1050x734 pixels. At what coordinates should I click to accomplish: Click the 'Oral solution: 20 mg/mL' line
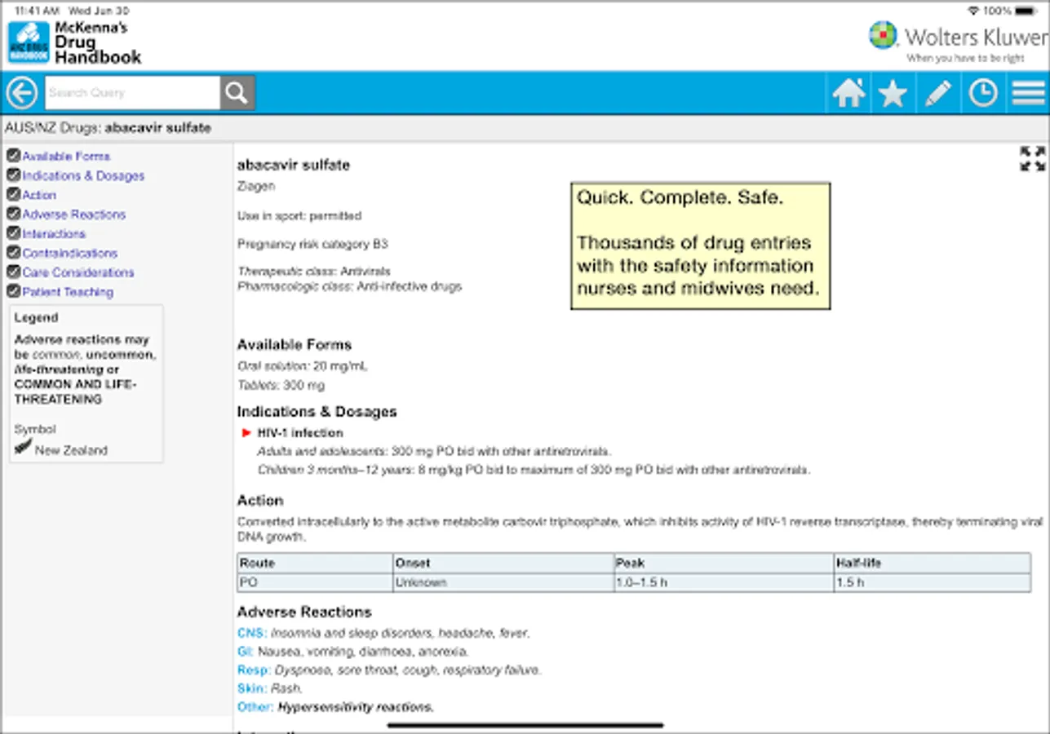(x=303, y=366)
